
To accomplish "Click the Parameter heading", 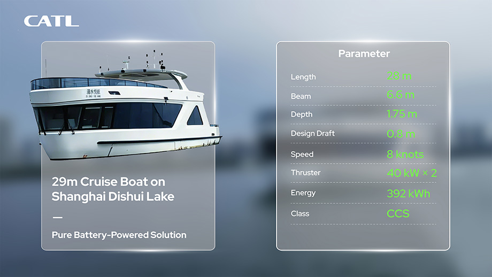I will coord(364,53).
